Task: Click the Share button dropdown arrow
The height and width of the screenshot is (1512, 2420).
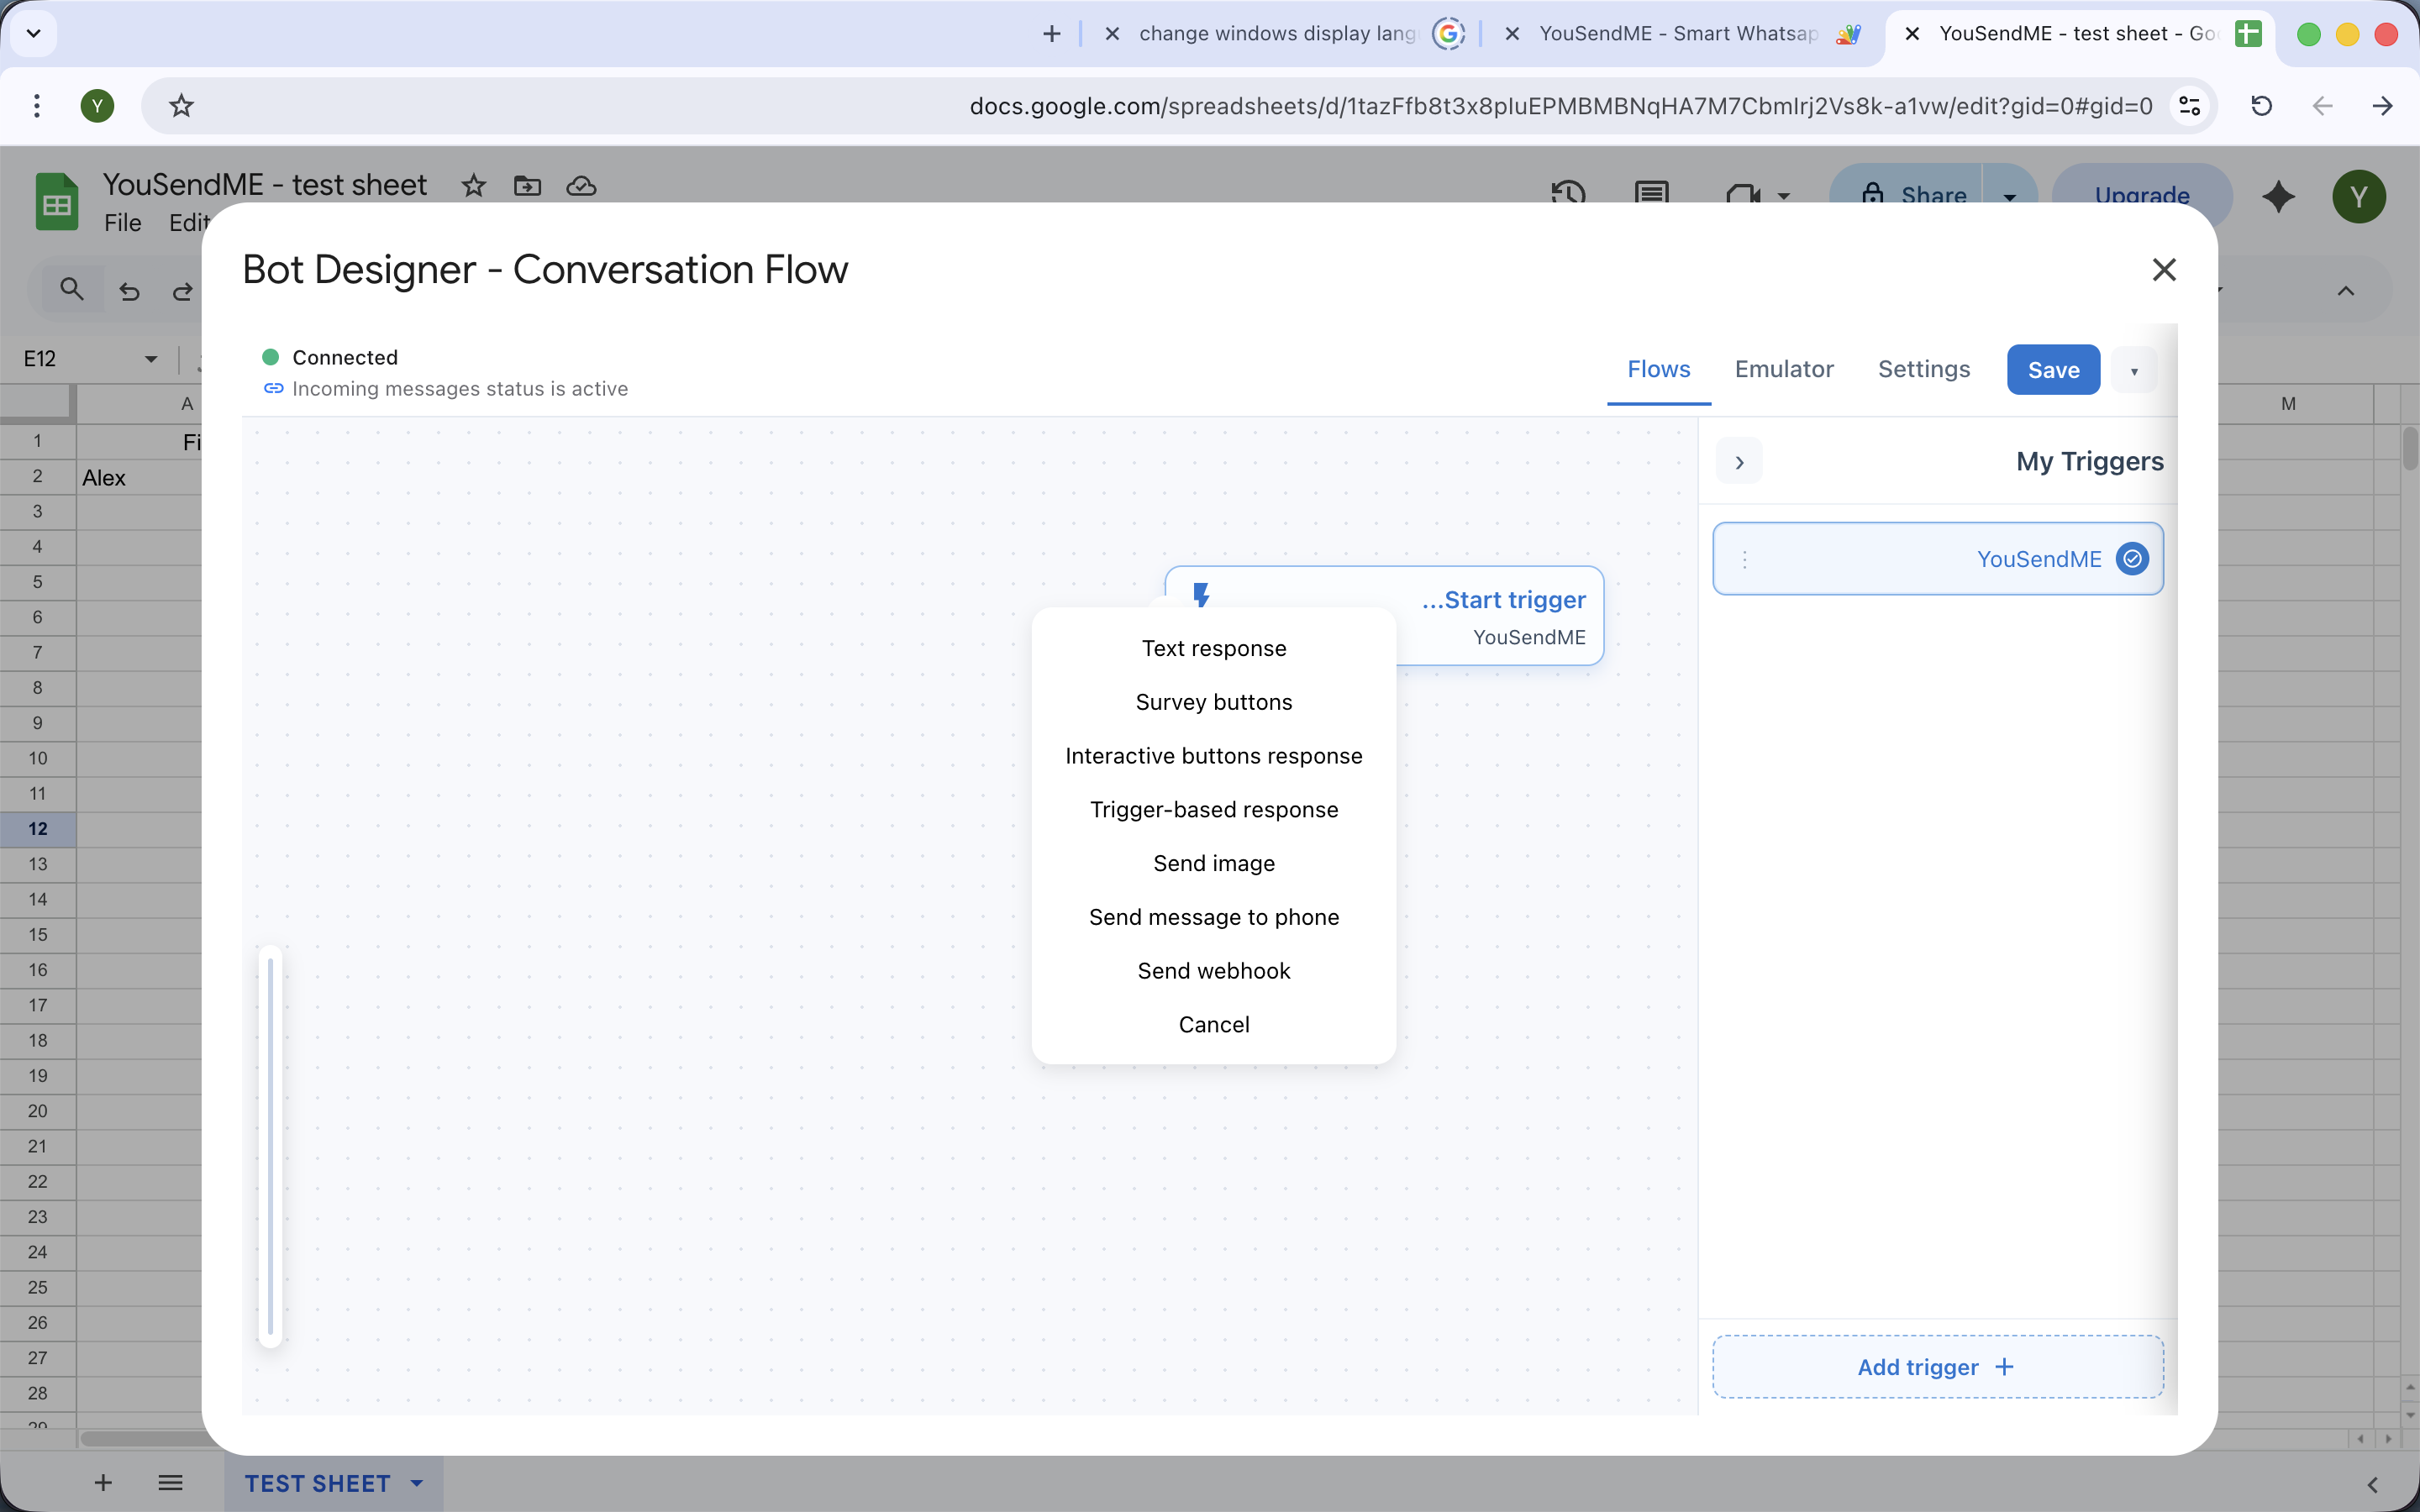Action: (x=2009, y=196)
